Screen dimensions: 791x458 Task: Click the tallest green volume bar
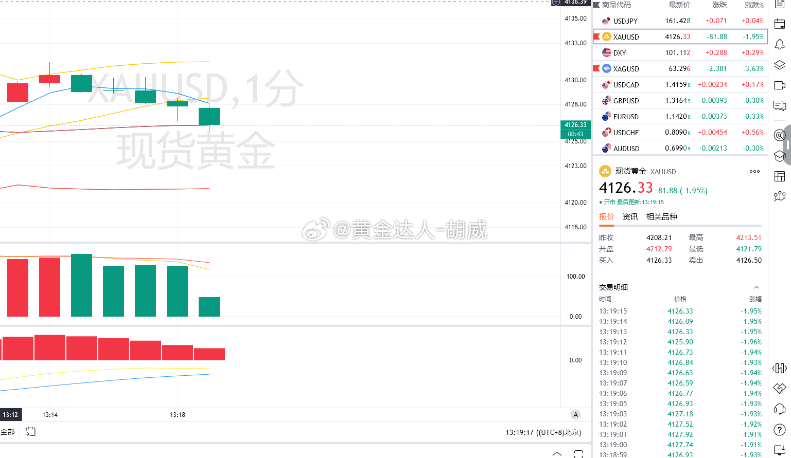click(x=81, y=285)
